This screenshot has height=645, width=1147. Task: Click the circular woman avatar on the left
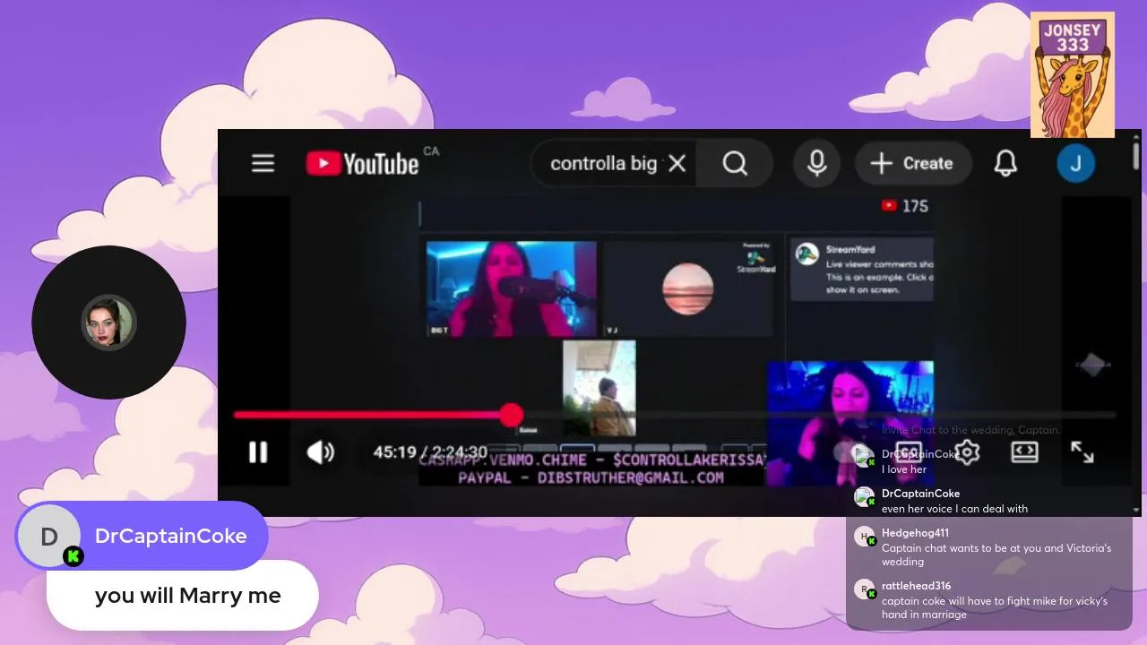point(108,322)
